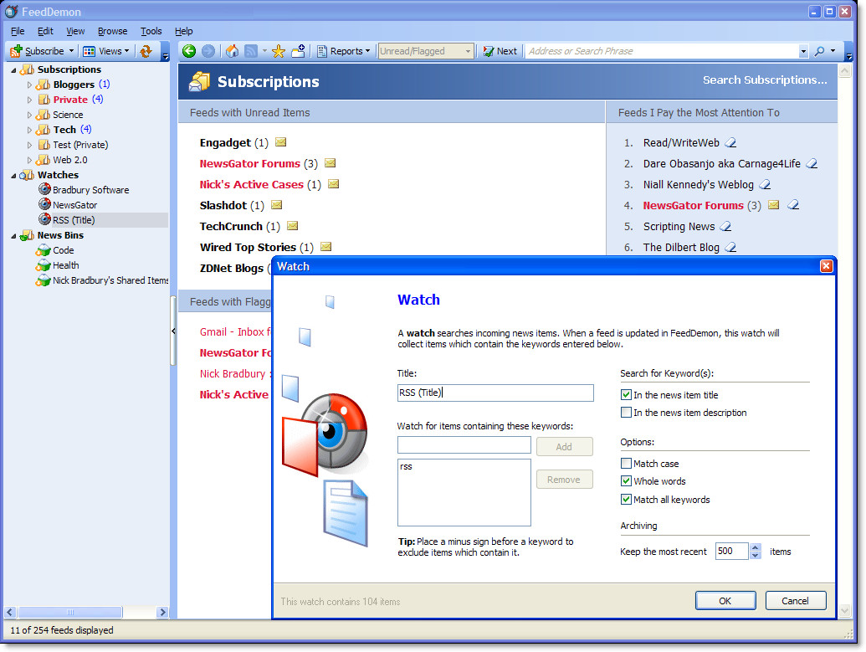The width and height of the screenshot is (866, 652).
Task: Click the empty keyword entry field
Action: coord(464,444)
